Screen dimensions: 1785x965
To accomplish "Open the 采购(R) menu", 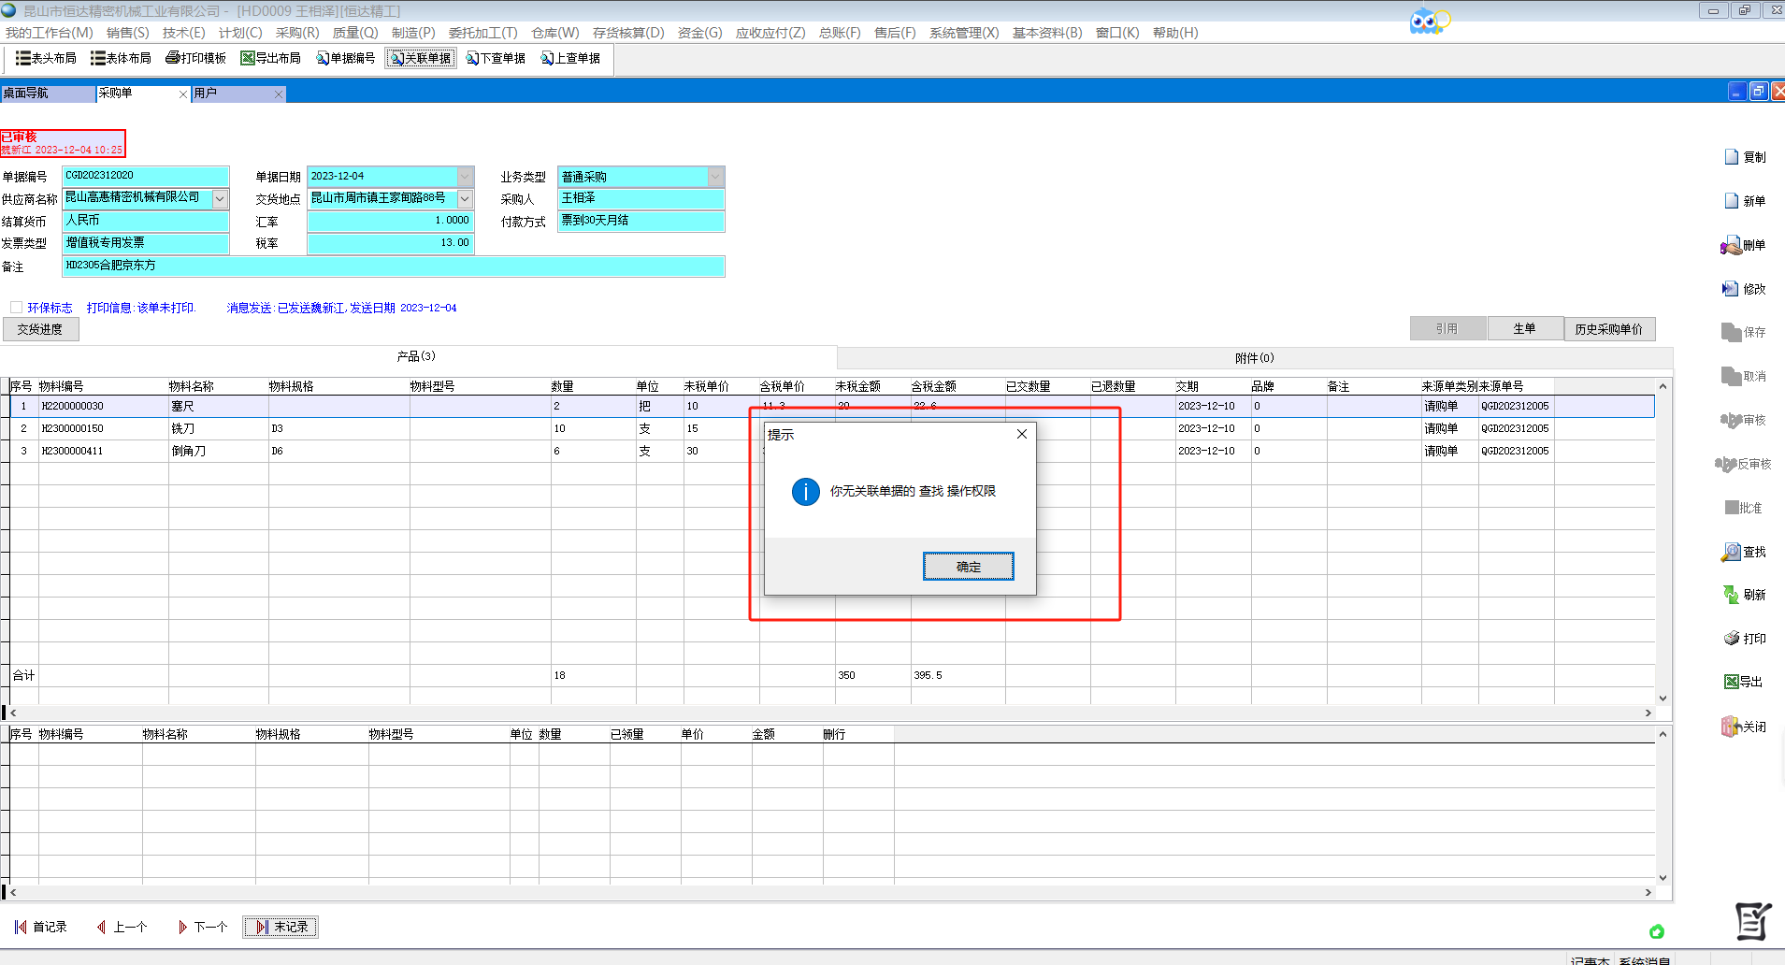I will point(297,33).
